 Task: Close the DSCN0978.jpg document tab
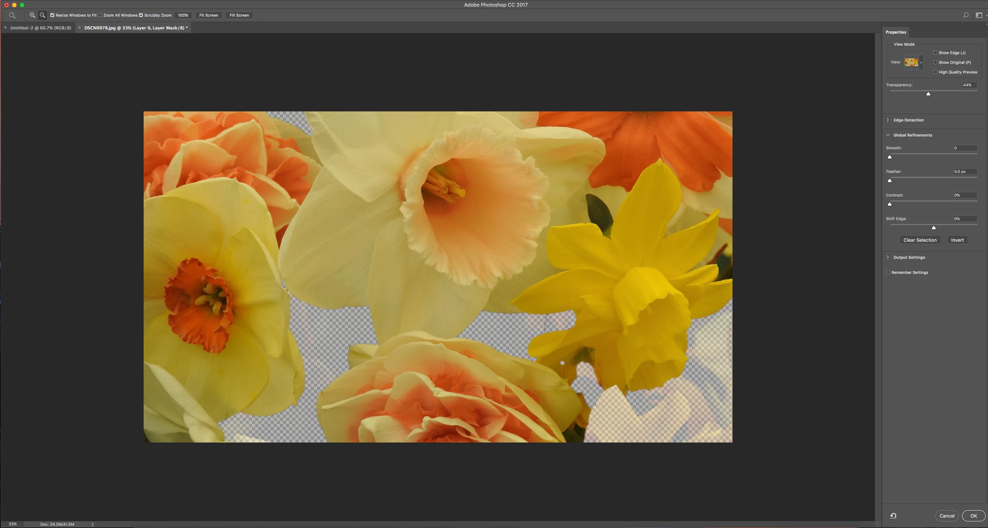(79, 28)
